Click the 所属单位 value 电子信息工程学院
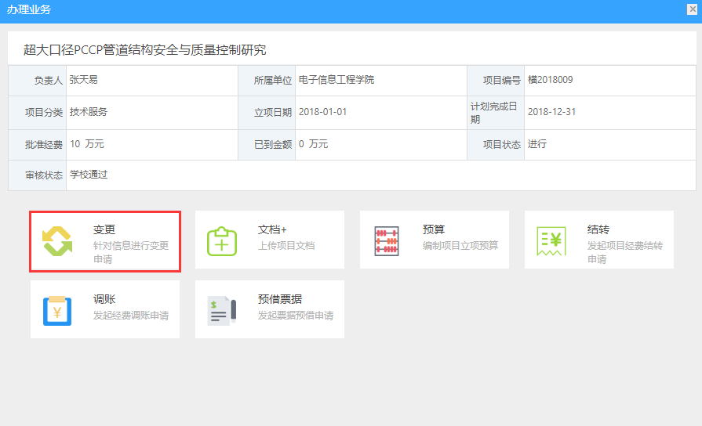This screenshot has width=702, height=426. pos(336,80)
